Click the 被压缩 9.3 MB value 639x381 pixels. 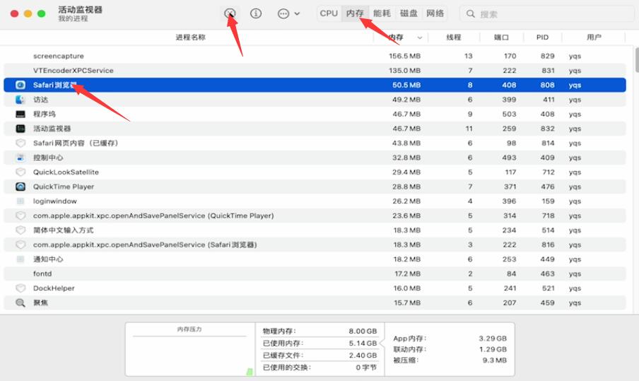(x=494, y=361)
